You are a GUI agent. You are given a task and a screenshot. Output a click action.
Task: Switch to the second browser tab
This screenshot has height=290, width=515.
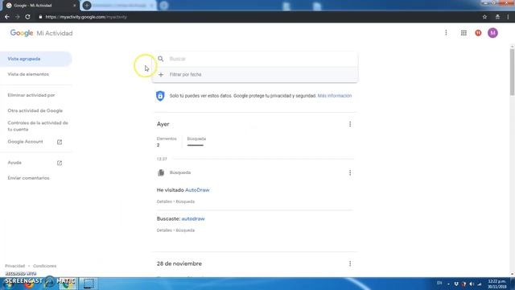click(118, 6)
